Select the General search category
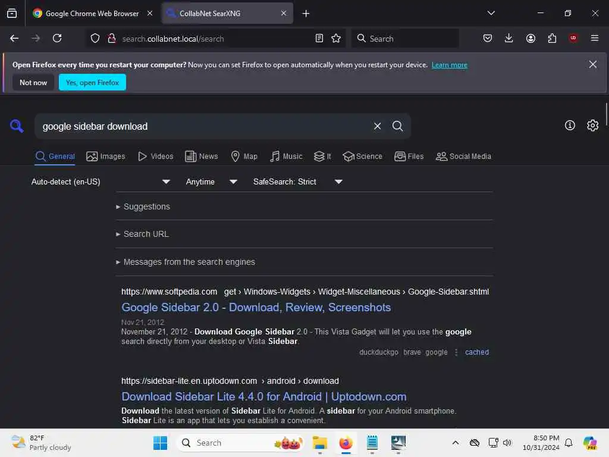Viewport: 609px width, 457px height. pyautogui.click(x=55, y=156)
